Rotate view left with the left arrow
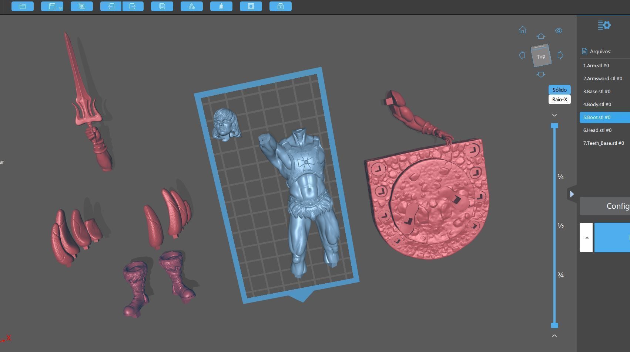This screenshot has height=352, width=630. click(522, 55)
